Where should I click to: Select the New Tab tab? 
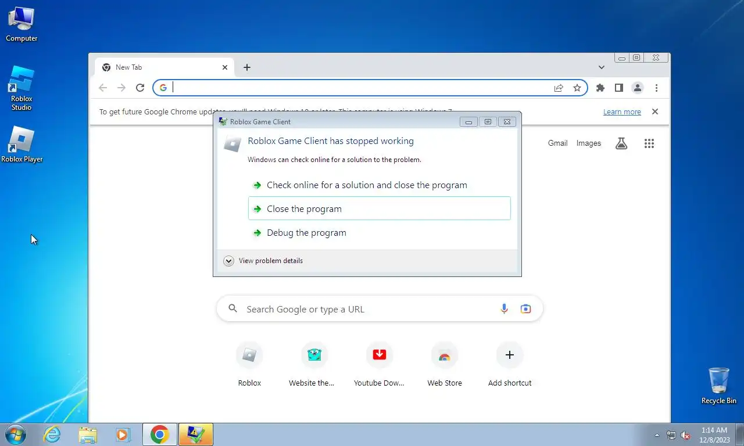click(x=164, y=67)
